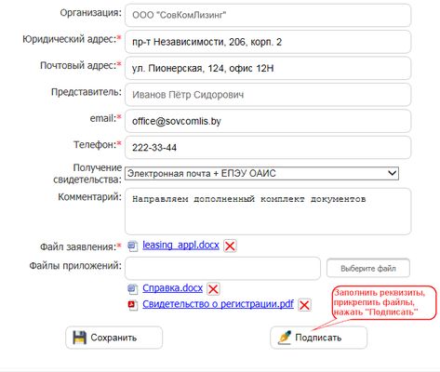Click inside the Комментарий text area

point(268,211)
